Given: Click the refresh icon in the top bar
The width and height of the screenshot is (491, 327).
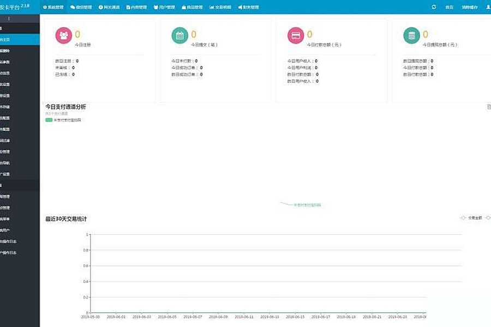Looking at the screenshot, I should [x=434, y=7].
